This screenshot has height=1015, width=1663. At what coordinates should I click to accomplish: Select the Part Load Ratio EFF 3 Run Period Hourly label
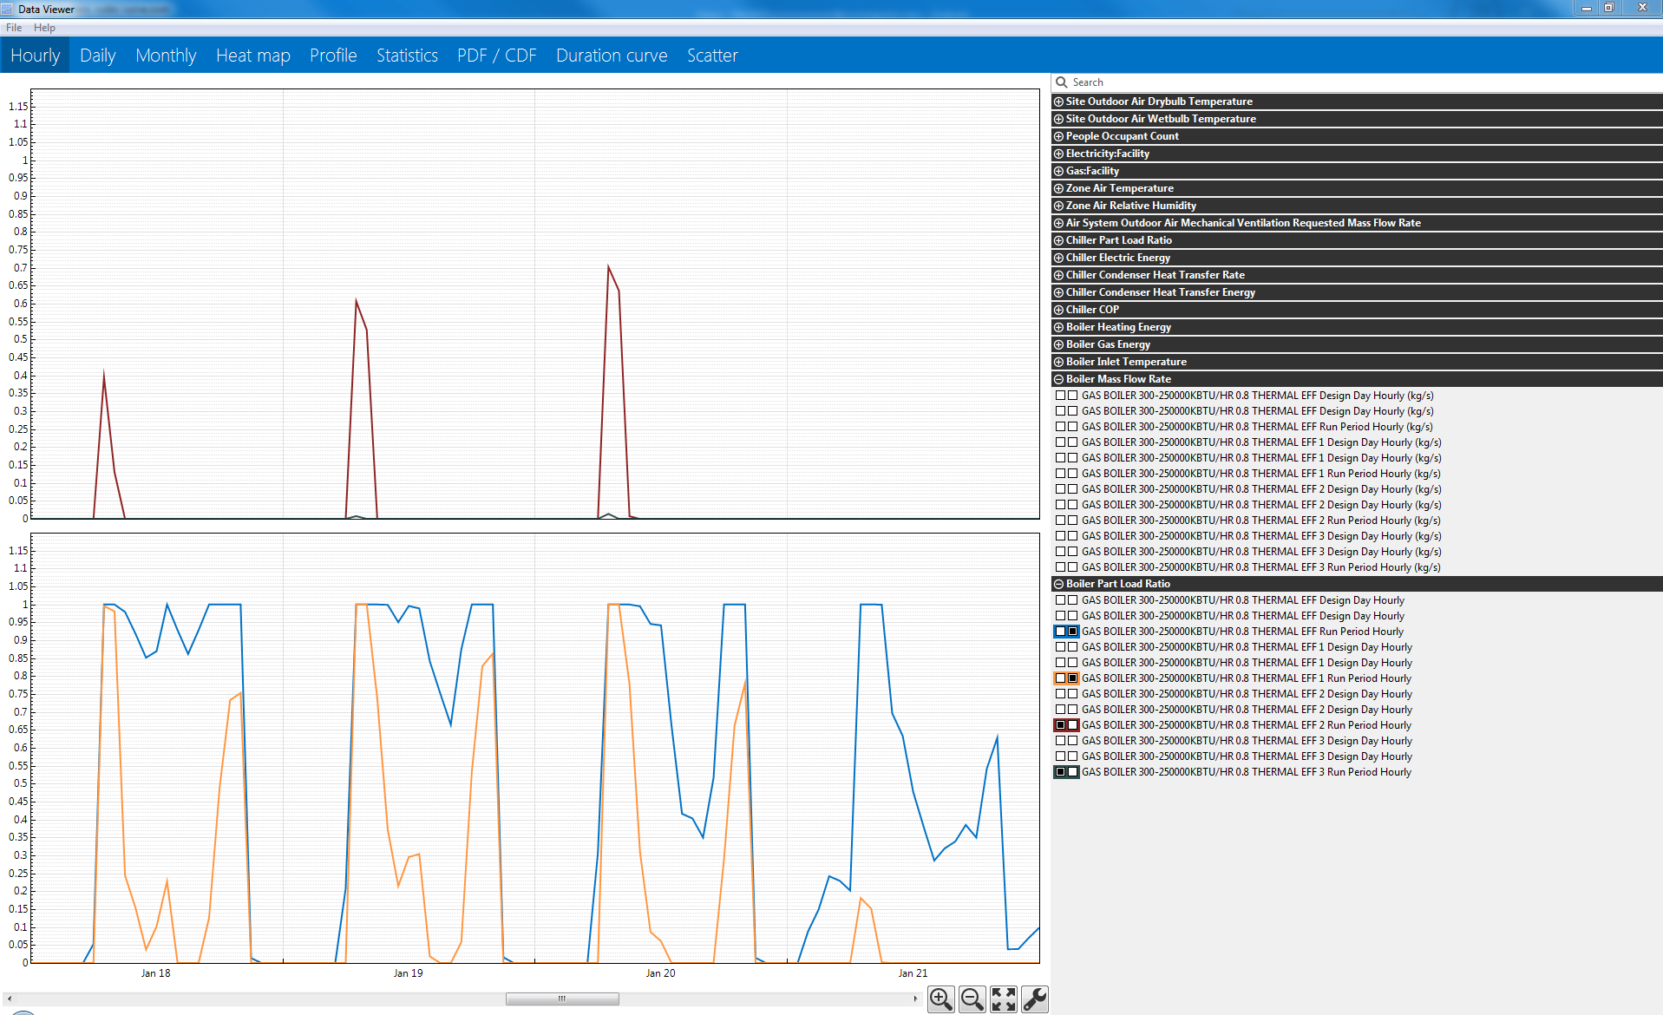pos(1247,772)
